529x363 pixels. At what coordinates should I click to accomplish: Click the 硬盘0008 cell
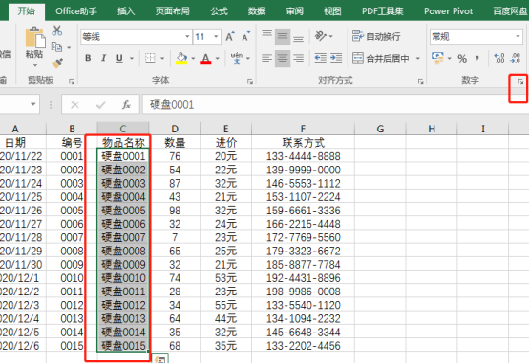pyautogui.click(x=123, y=251)
